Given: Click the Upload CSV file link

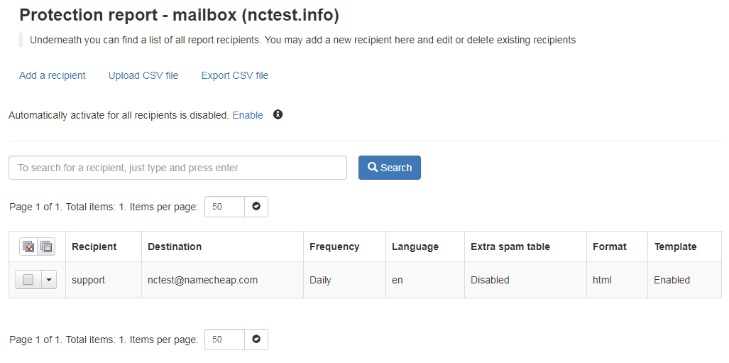Looking at the screenshot, I should [x=143, y=75].
